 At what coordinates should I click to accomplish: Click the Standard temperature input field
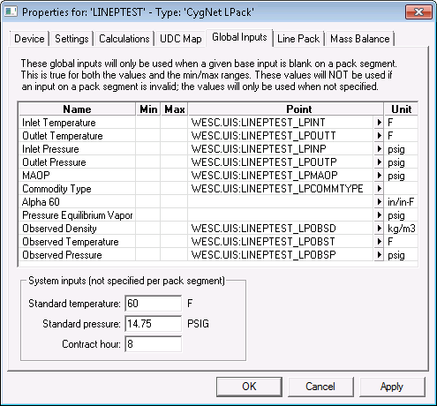153,304
